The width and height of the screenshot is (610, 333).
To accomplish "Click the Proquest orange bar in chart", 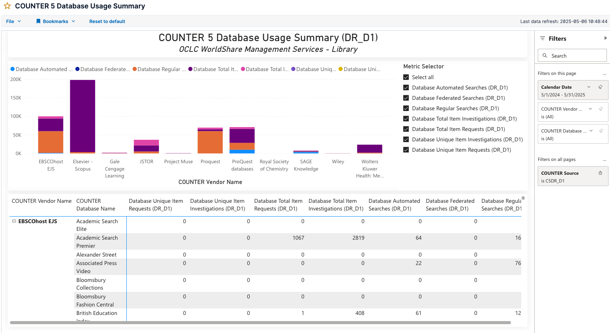I will 210,142.
